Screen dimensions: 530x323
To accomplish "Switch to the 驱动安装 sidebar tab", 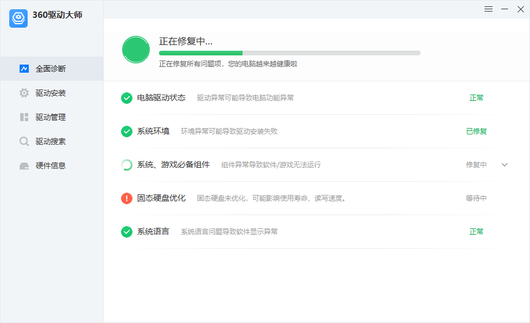I will pyautogui.click(x=52, y=93).
